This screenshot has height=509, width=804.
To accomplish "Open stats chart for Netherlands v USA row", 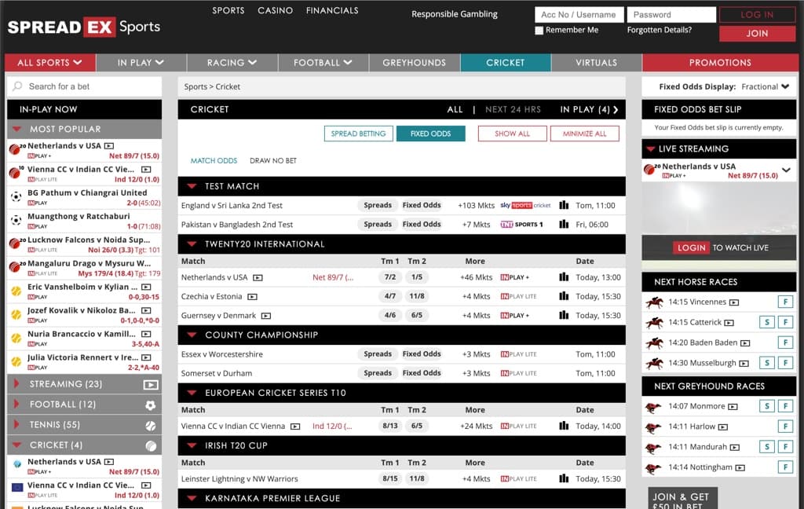I will click(564, 277).
